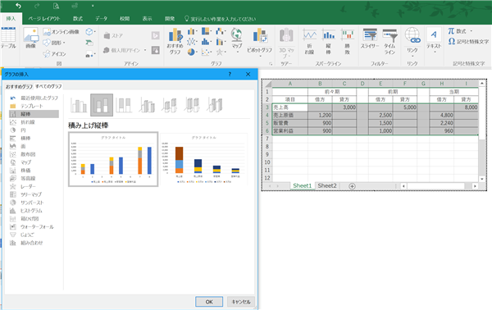Click the Online Pictures (オンライン画像) icon

point(61,32)
